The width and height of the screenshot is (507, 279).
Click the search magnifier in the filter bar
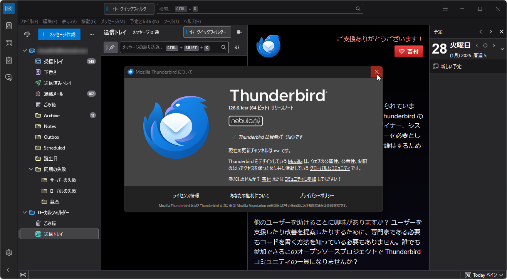223,47
